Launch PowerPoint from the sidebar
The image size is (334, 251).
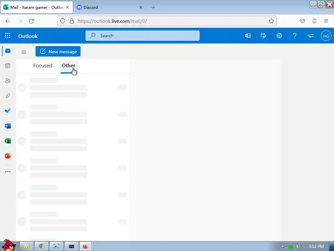(8, 156)
